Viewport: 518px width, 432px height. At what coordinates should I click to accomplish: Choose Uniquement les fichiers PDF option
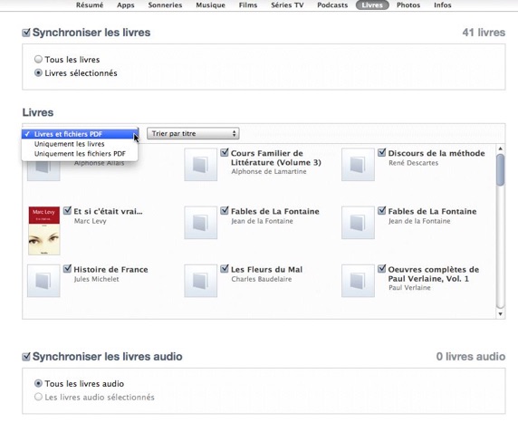click(80, 154)
